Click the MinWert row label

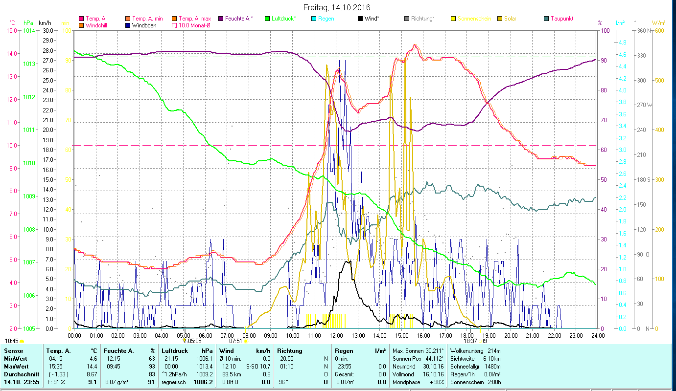pyautogui.click(x=15, y=358)
